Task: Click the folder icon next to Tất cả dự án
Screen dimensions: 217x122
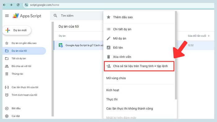Action: coord(7,59)
